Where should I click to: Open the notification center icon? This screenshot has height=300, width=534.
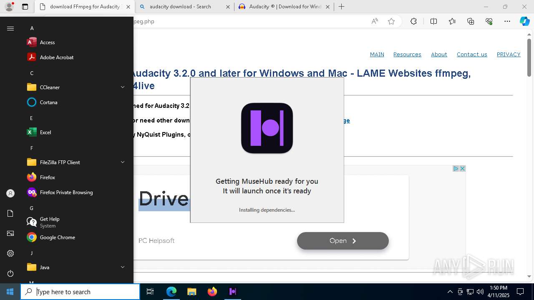pyautogui.click(x=520, y=292)
